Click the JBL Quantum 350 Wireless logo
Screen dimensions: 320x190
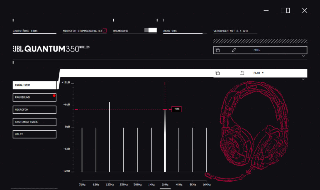pyautogui.click(x=51, y=49)
